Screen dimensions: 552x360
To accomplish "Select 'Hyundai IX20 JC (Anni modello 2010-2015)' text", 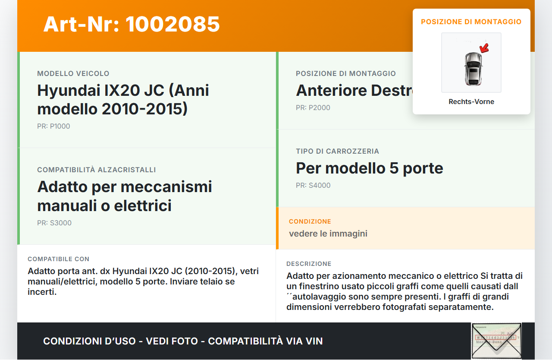I will tap(123, 100).
